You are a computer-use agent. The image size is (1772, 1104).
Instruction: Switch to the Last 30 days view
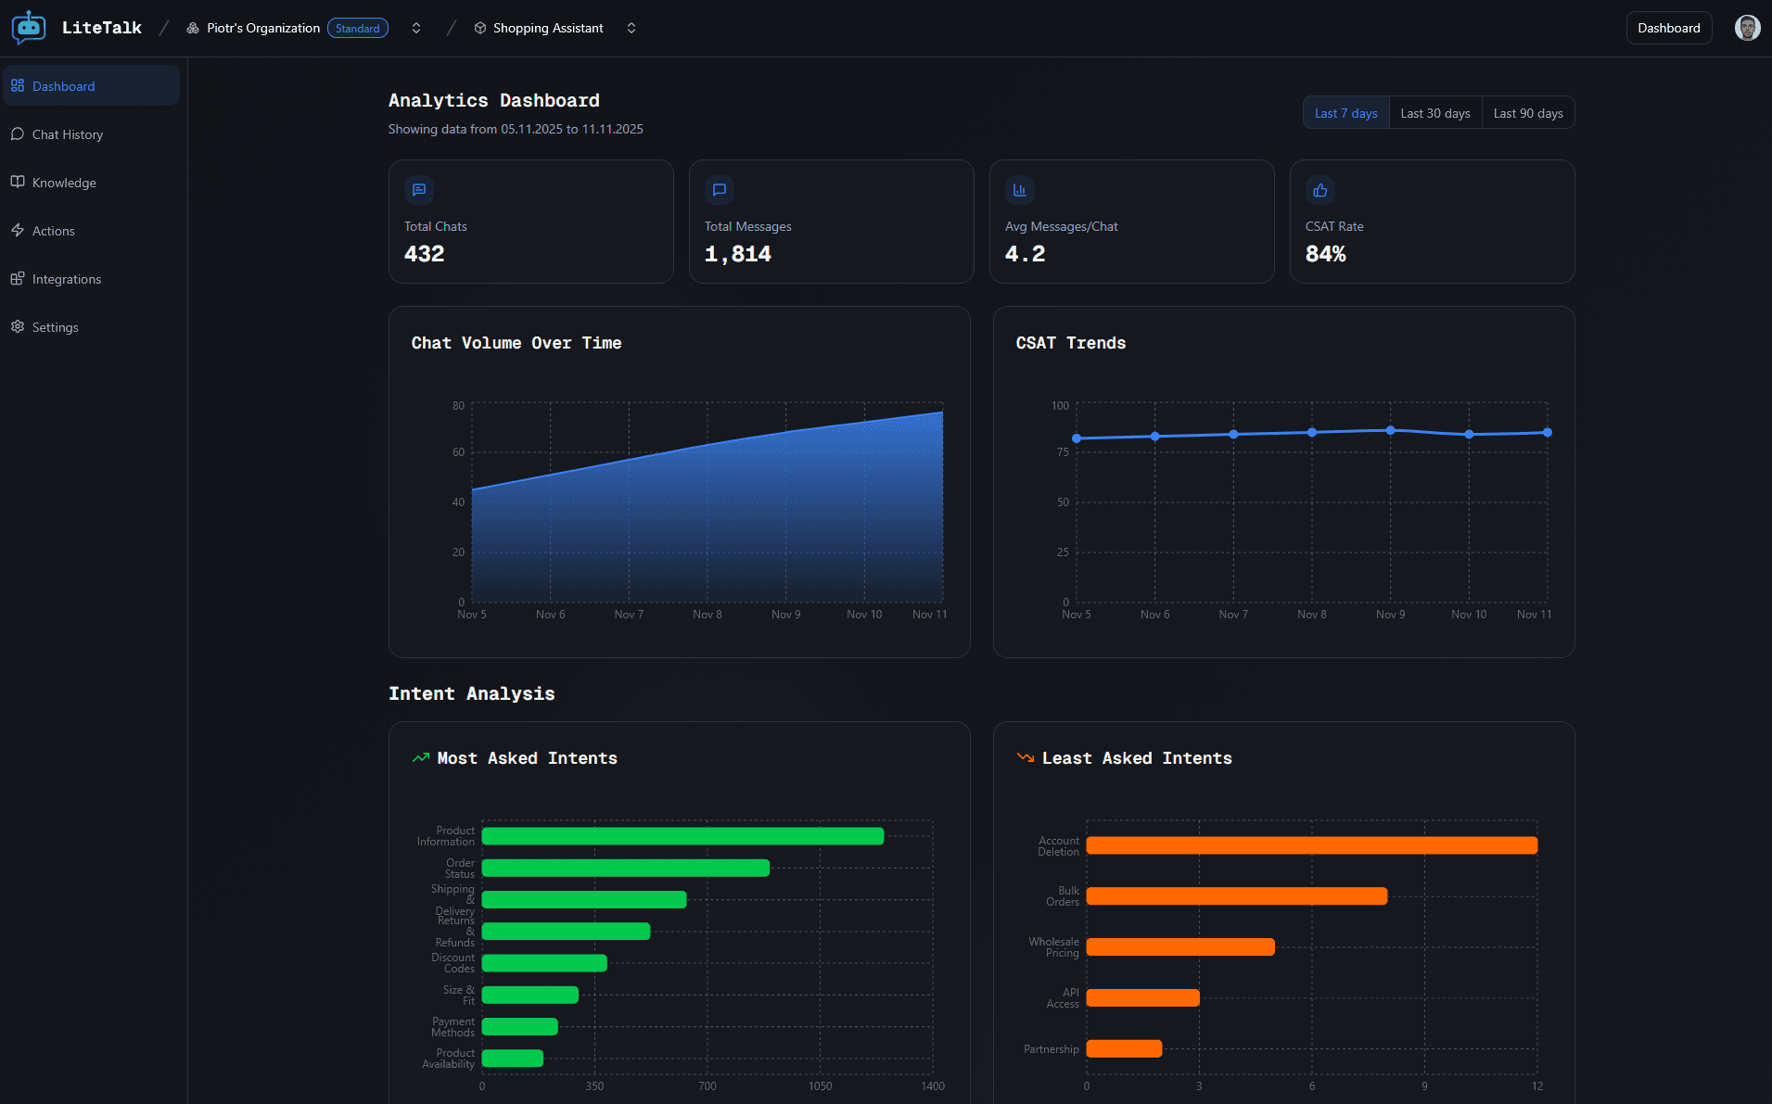point(1434,112)
